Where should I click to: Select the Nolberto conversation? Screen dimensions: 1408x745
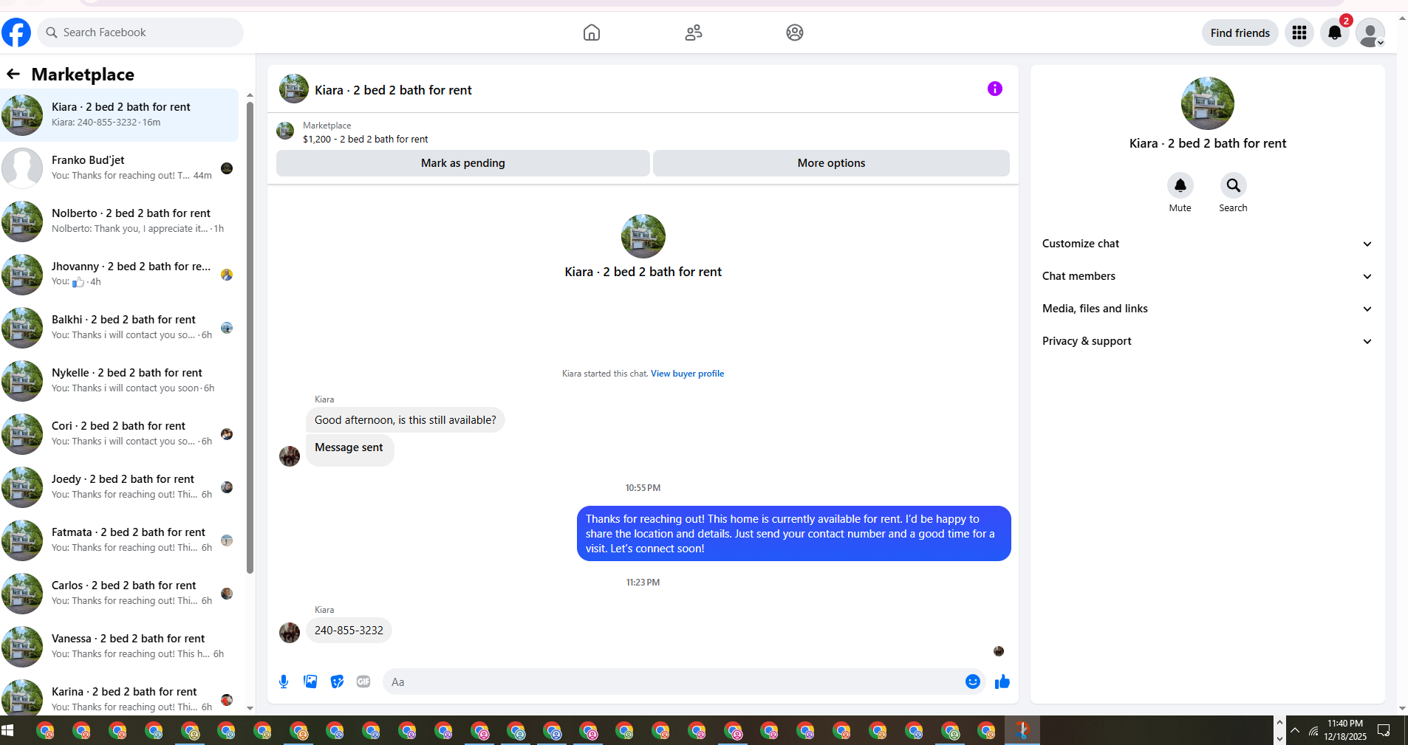[x=120, y=221]
